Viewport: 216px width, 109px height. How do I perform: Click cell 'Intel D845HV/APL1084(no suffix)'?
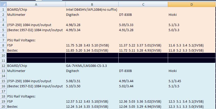click(92, 9)
